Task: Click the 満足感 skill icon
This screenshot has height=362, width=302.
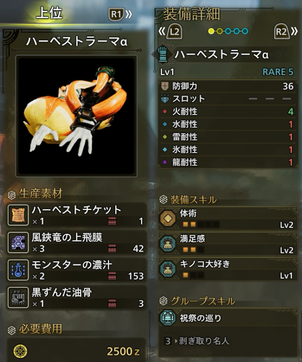Action: pyautogui.click(x=168, y=243)
